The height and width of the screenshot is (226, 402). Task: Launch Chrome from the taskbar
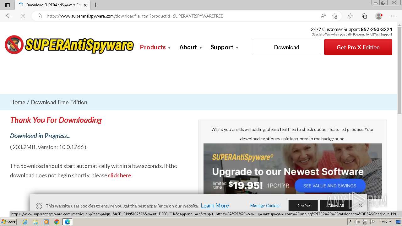(x=57, y=222)
